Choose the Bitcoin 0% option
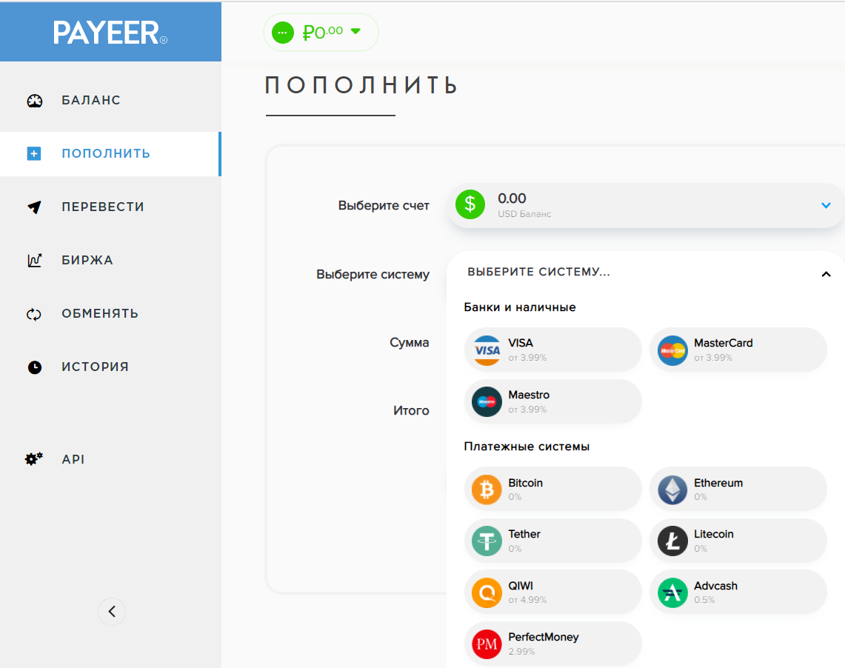Screen dimensions: 845x668 553,490
